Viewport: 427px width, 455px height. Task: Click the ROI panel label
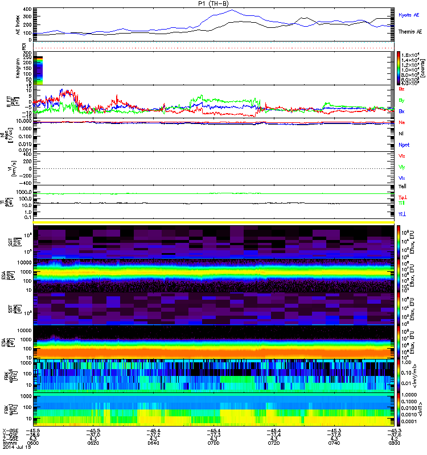(24, 46)
